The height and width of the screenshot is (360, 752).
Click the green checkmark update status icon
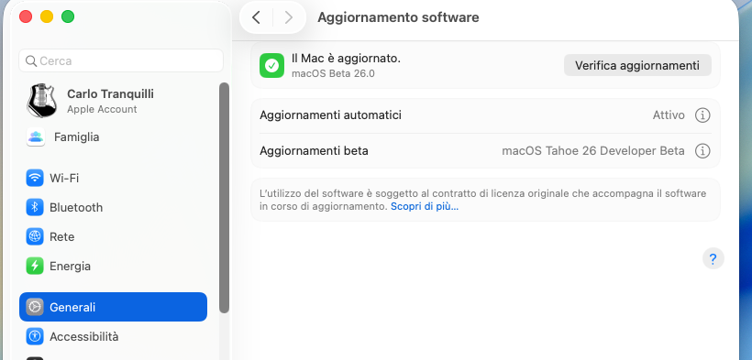(x=272, y=65)
